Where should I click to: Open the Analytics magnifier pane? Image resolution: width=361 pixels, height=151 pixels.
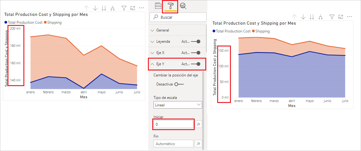[x=183, y=6]
